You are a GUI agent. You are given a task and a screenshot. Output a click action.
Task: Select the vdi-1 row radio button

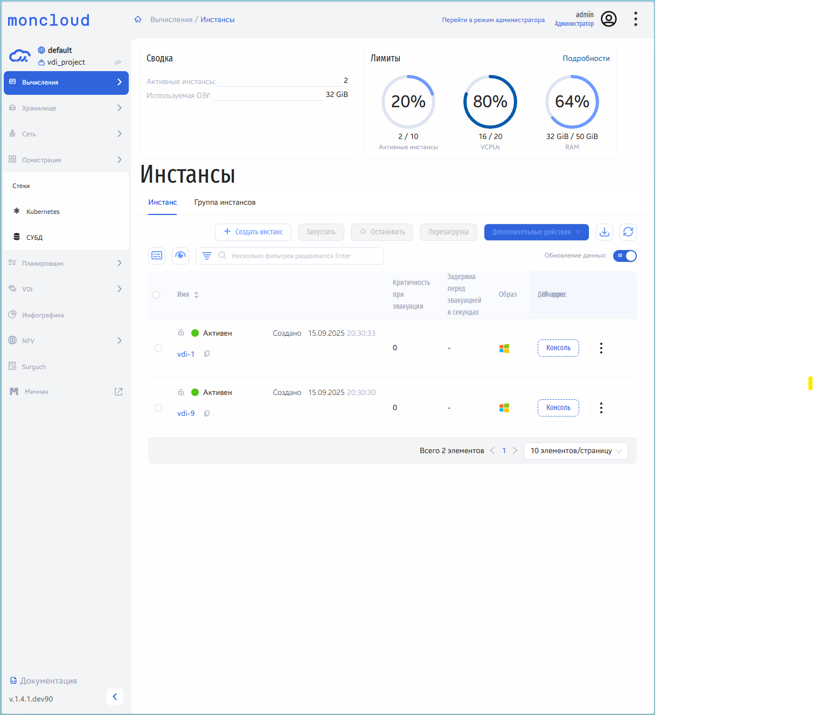coord(158,348)
